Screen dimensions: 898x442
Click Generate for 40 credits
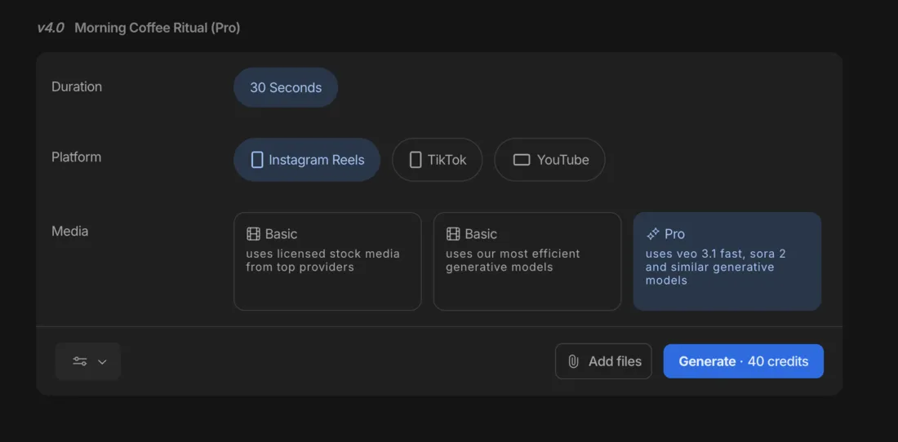[744, 361]
